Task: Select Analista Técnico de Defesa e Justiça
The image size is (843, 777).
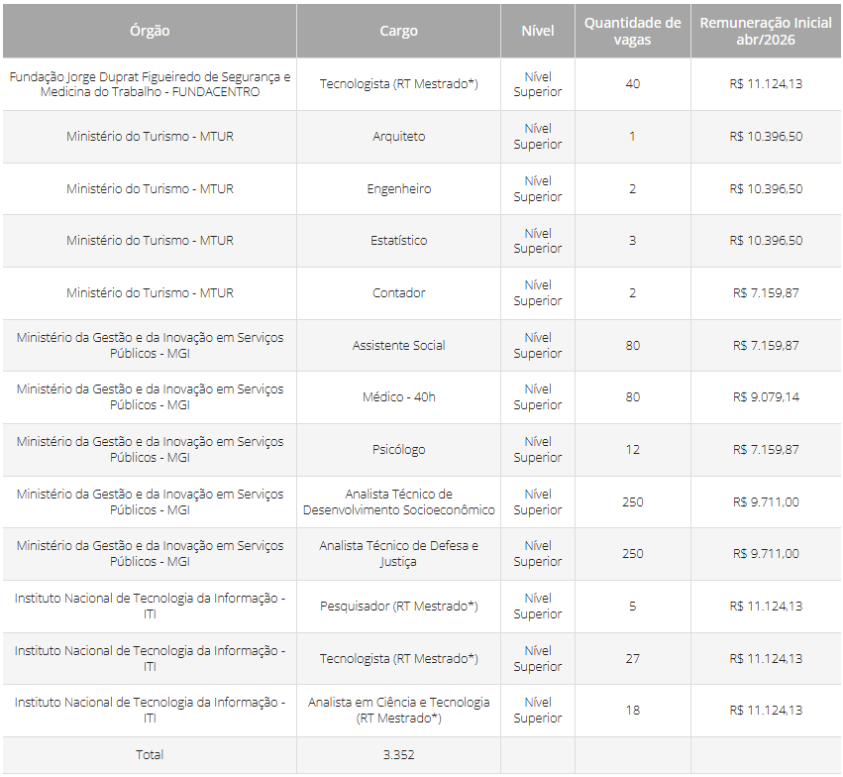Action: pyautogui.click(x=398, y=554)
